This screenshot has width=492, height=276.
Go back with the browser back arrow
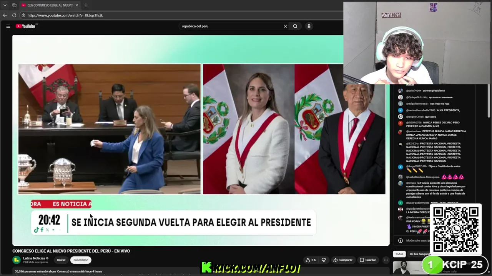5,15
